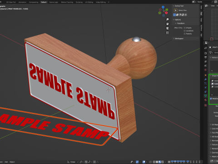Open the Texture properties tab icon
This screenshot has height=164, width=218.
(205, 105)
